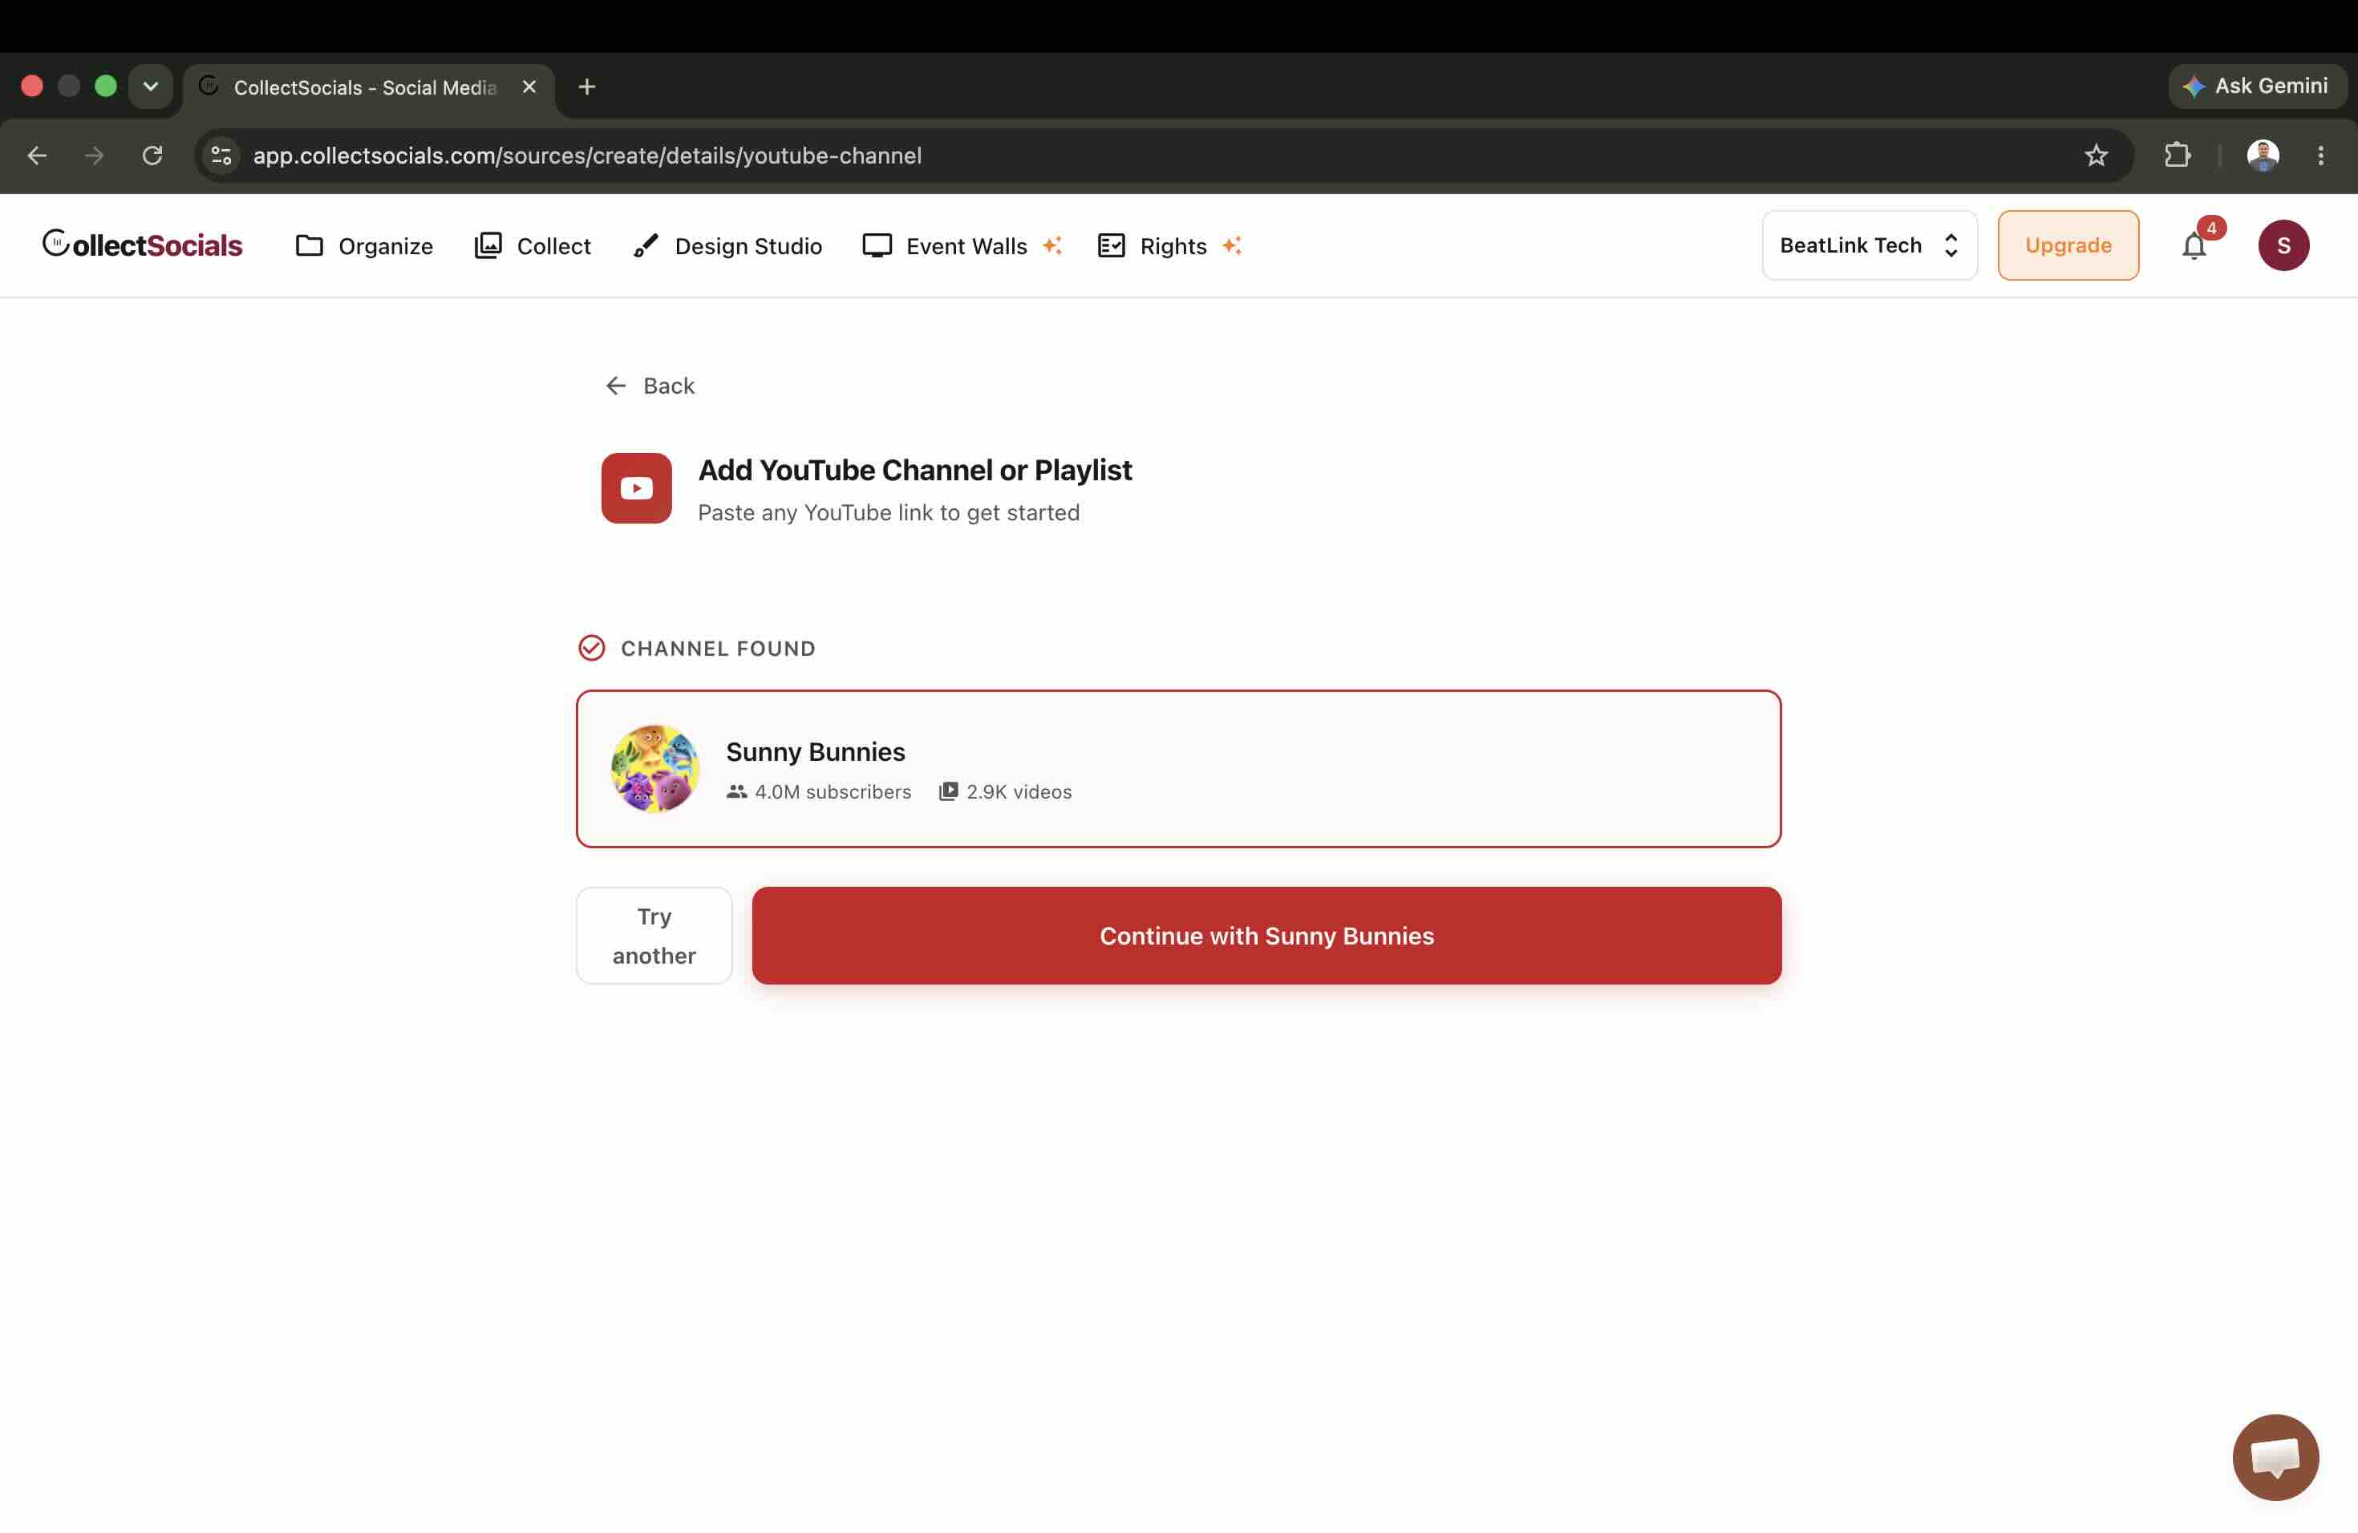Viewport: 2358px width, 1533px height.
Task: Select the Sunny Bunnies channel card
Action: 1178,768
